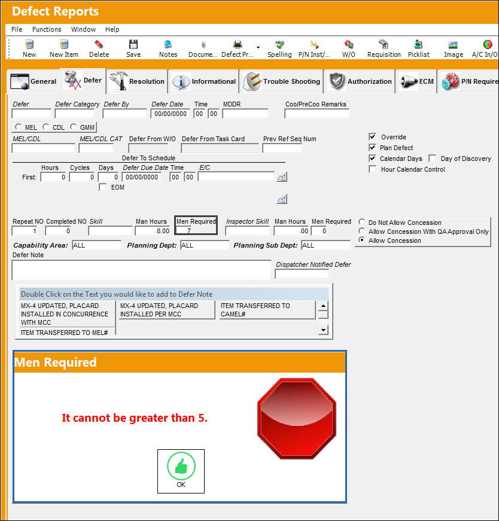Click the Coo/PreCoo Remarks field

(317, 114)
